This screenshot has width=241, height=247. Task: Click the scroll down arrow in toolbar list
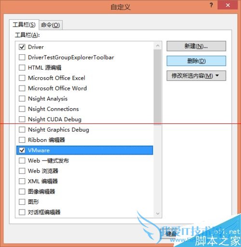pos(158,213)
